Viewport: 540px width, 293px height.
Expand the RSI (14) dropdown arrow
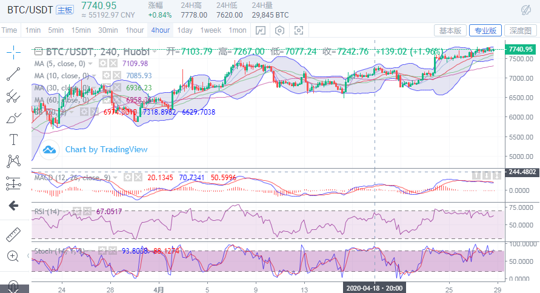[x=65, y=212]
